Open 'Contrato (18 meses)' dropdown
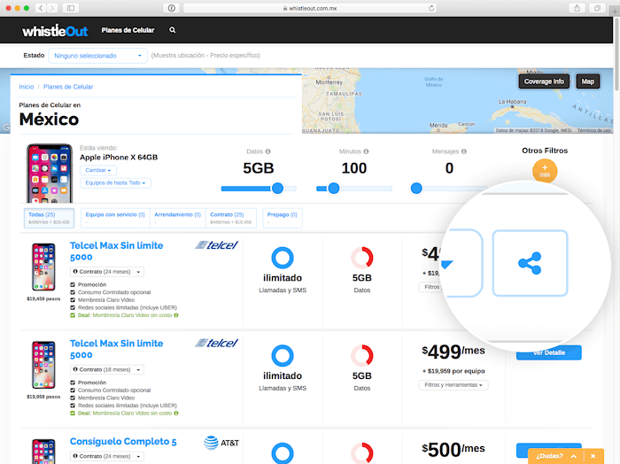620x464 pixels. (x=107, y=370)
